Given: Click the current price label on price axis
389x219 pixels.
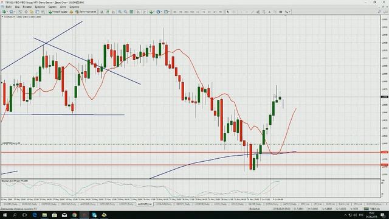Looking at the screenshot, I should click(x=385, y=97).
